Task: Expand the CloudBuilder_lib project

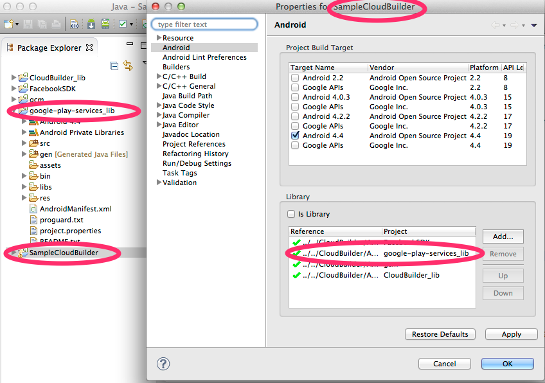Action: (14, 78)
